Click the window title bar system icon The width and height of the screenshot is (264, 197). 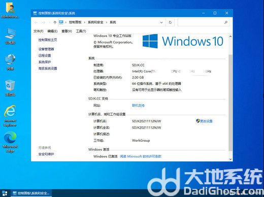click(35, 13)
